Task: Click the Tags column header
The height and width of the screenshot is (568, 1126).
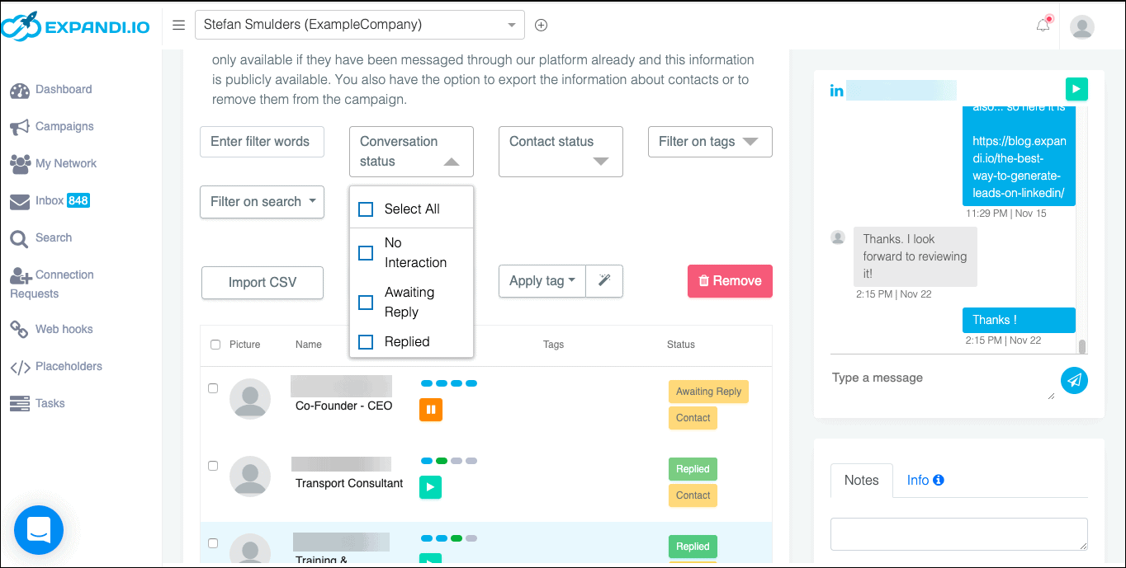Action: [x=554, y=345]
